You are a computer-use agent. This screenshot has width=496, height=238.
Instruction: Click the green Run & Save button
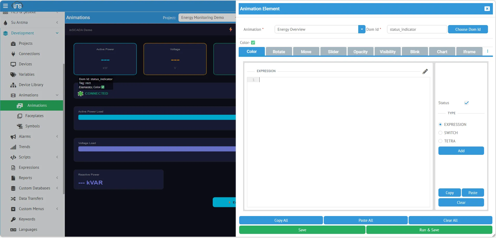429,230
